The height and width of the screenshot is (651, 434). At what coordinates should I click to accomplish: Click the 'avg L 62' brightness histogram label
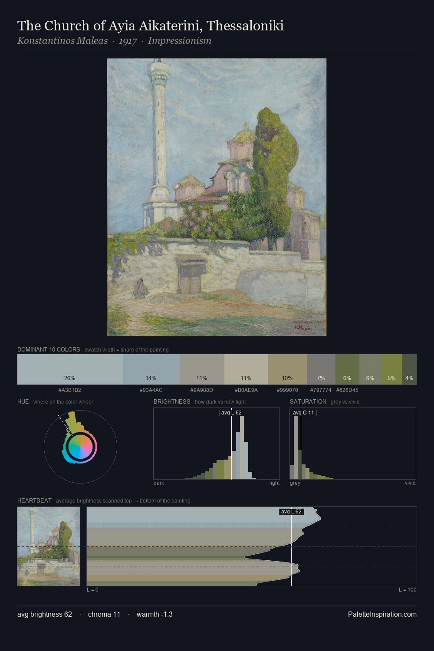231,413
